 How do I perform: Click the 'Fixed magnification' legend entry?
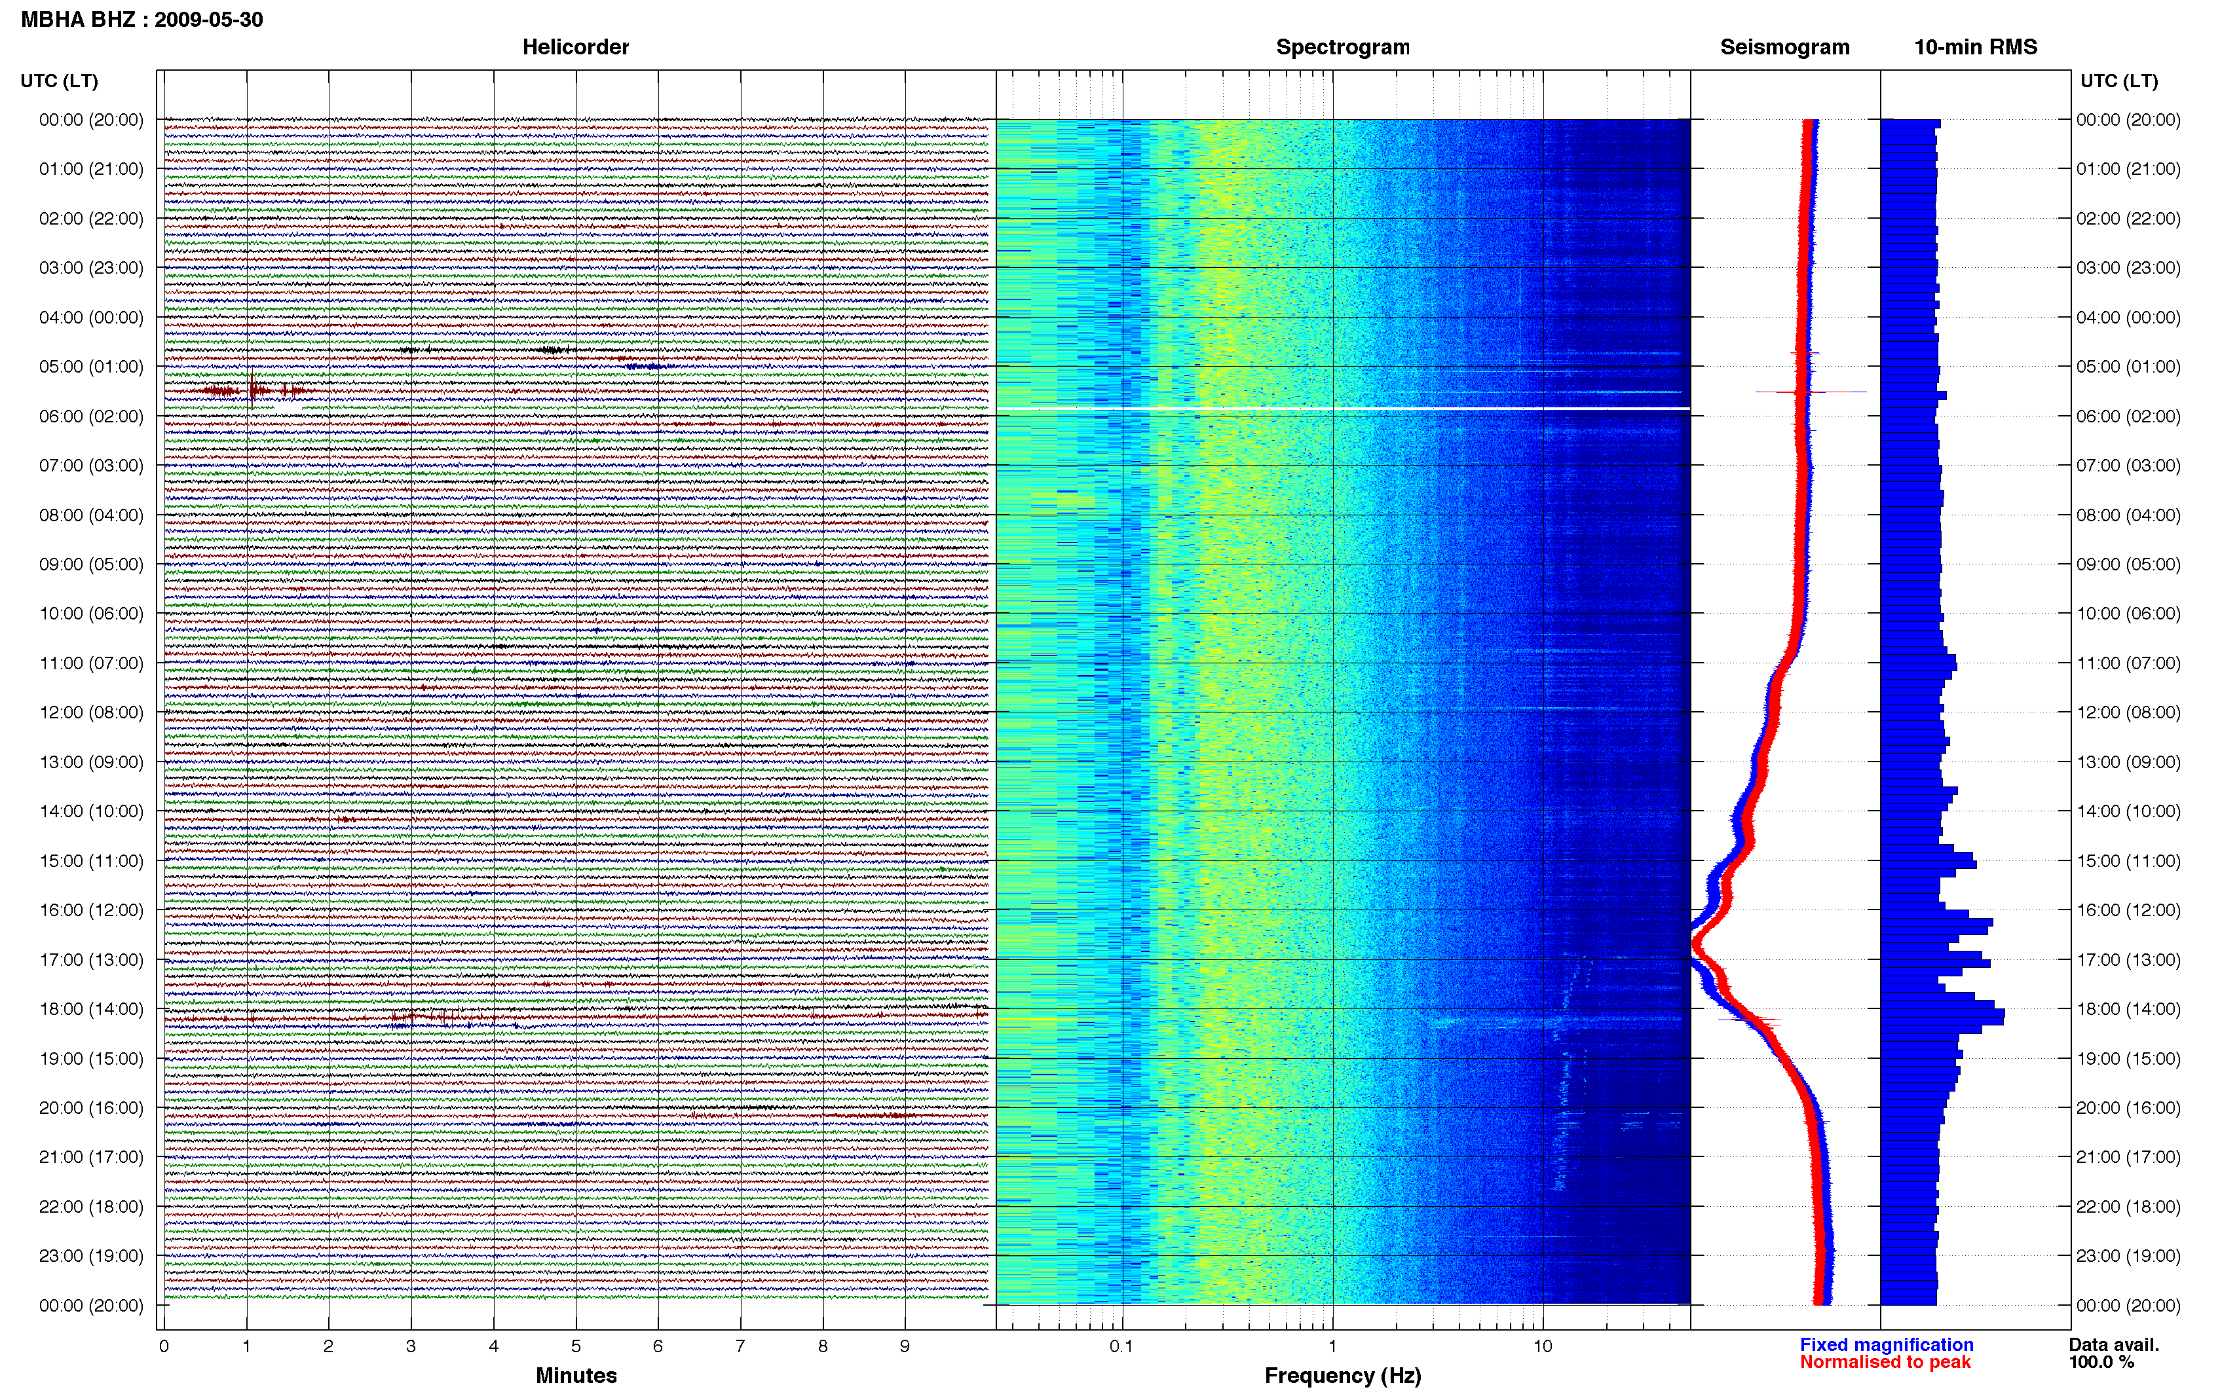coord(1886,1344)
